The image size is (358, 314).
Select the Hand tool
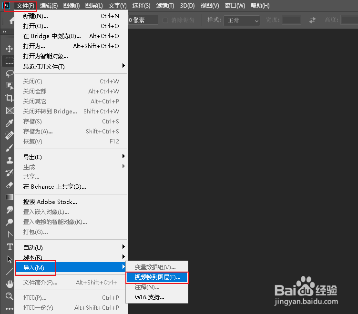tap(10, 284)
